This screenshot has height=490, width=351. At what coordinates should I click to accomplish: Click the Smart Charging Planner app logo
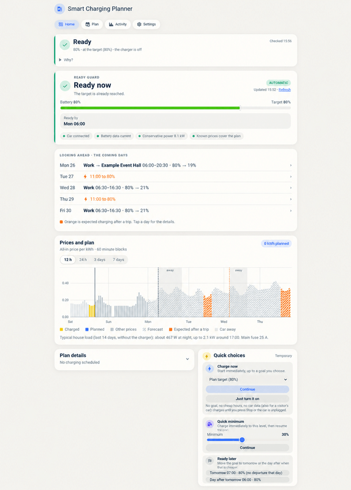coord(59,9)
